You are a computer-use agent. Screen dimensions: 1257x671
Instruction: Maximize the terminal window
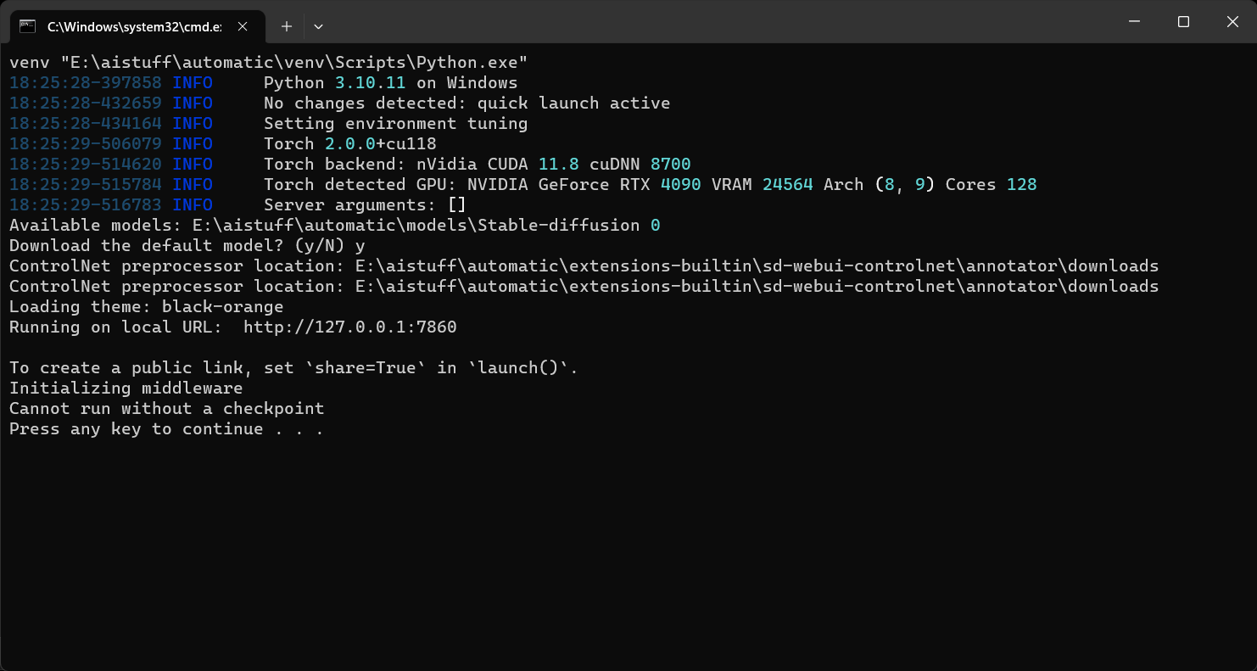[x=1182, y=21]
